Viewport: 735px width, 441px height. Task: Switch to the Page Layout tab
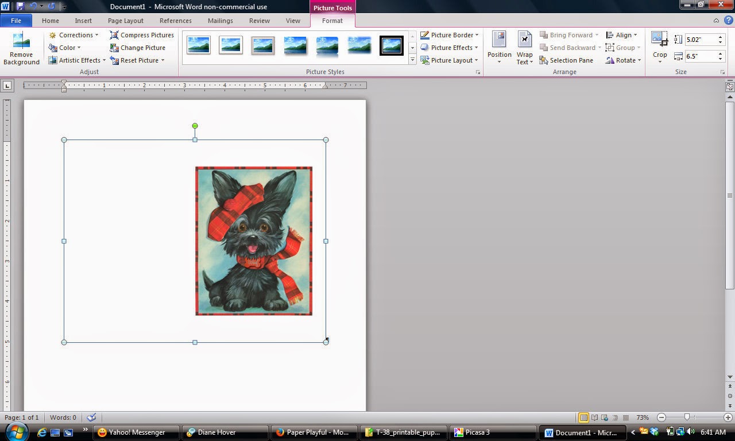(126, 21)
